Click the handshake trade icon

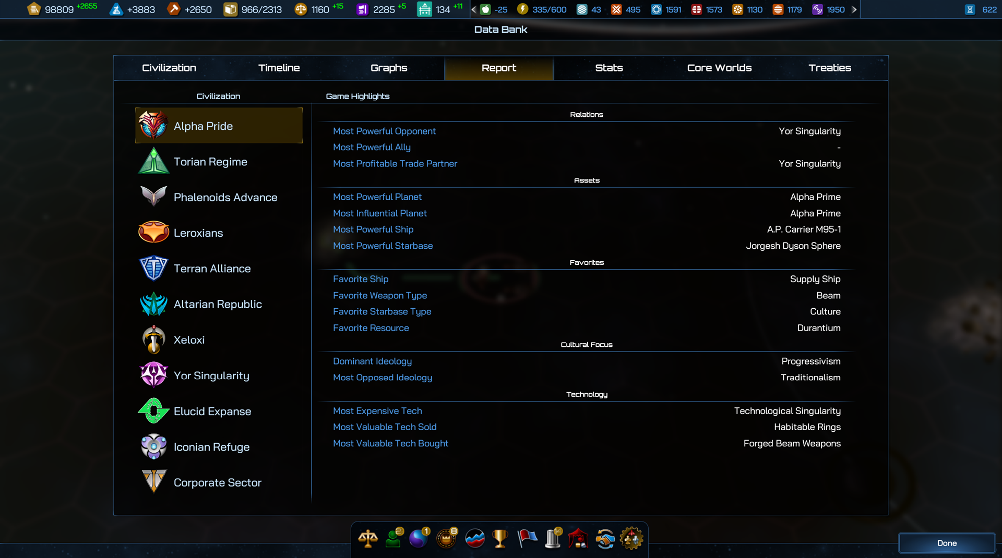point(605,539)
